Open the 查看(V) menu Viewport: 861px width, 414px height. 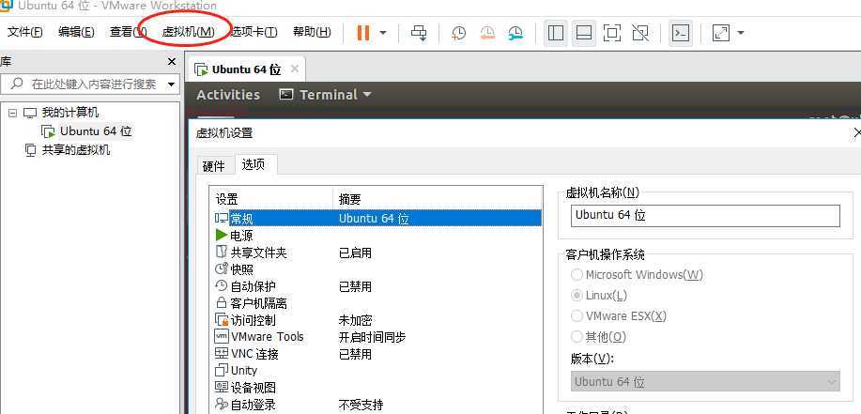[128, 32]
